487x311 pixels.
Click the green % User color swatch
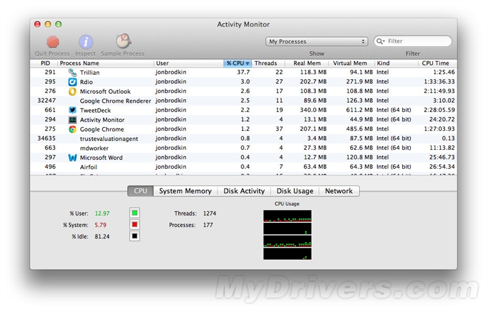[x=135, y=213]
